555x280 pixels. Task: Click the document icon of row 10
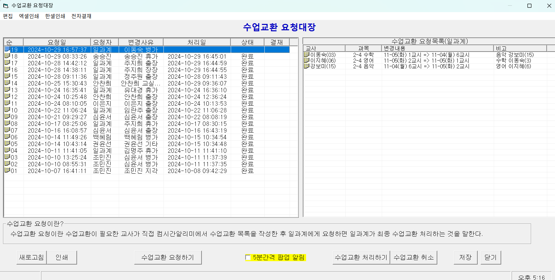click(x=7, y=110)
